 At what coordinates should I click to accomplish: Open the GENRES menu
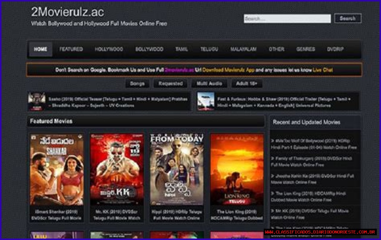(305, 49)
